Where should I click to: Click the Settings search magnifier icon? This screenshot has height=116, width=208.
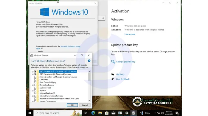click(103, 18)
